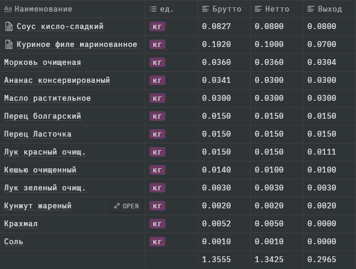Click Выход value 0.0700

(322, 44)
